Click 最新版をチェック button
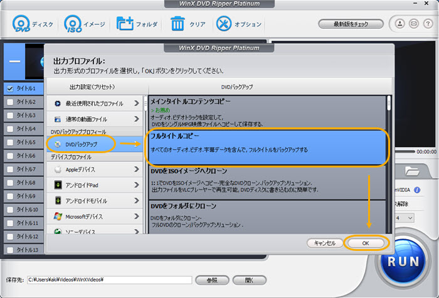 point(351,24)
